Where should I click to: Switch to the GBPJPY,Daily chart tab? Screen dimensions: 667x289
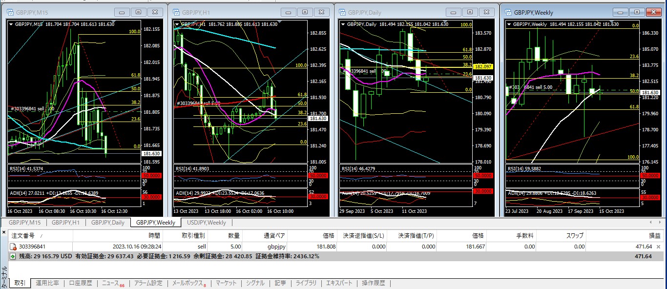[108, 223]
